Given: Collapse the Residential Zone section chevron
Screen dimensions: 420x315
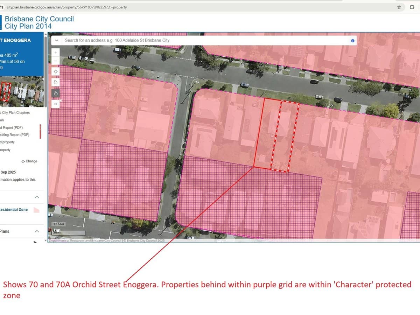Looking at the screenshot, I should 37,197.
